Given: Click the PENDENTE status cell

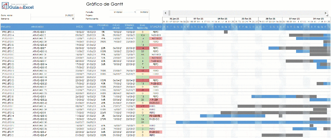Looking at the screenshot, I should tap(156, 116).
